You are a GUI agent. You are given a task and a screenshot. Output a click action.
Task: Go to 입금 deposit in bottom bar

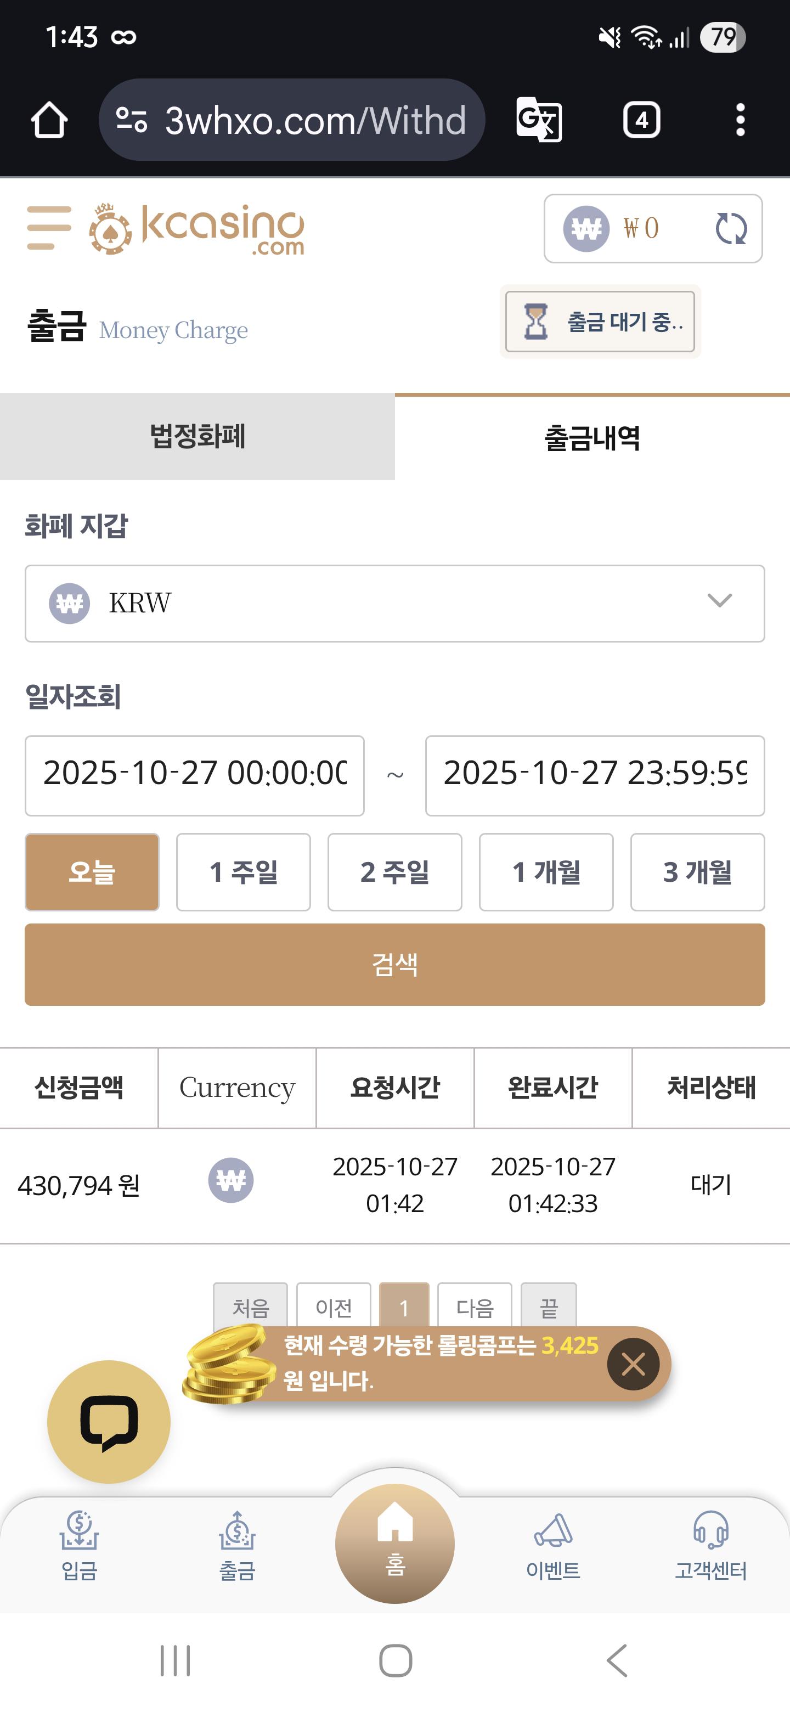(x=79, y=1546)
